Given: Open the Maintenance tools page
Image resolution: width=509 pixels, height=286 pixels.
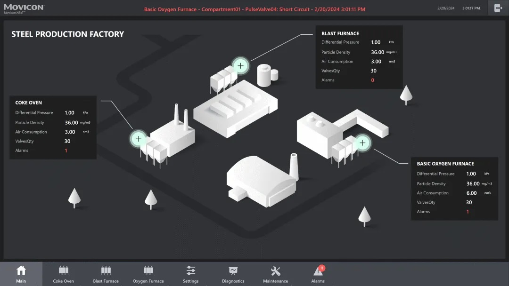Looking at the screenshot, I should (x=275, y=274).
